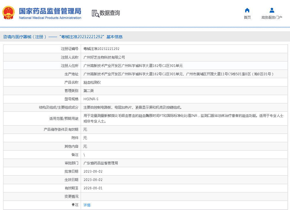Click the 数据查询 magnifier document icon
This screenshot has width=290, height=210.
click(x=95, y=13)
